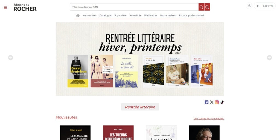The height and width of the screenshot is (140, 280).
Task: Open the cart showing 0,00€ TTC
Action: pos(265,6)
